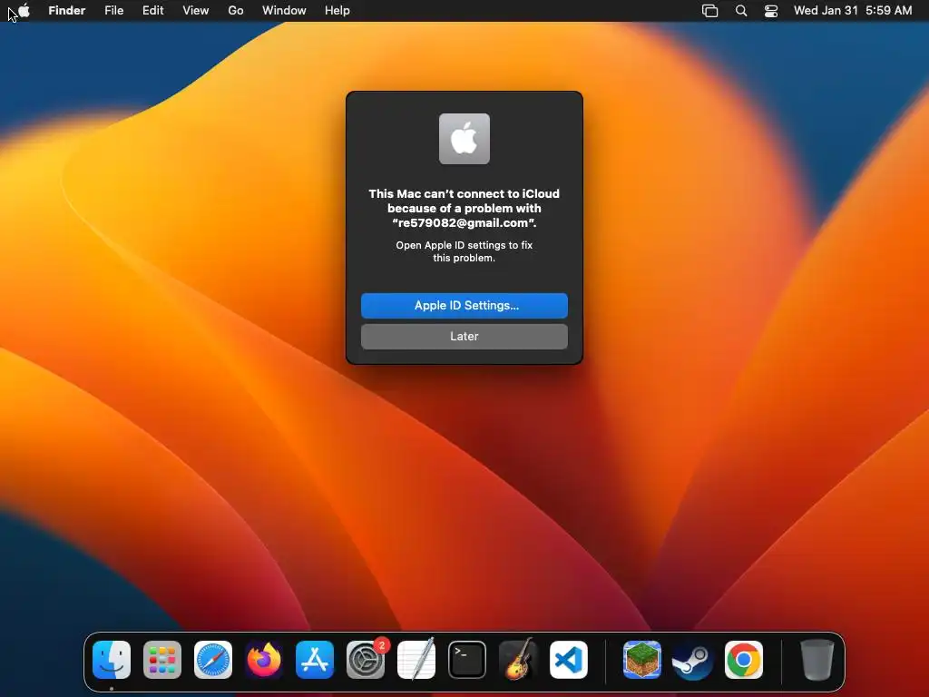929x697 pixels.
Task: Open Steam from the Dock
Action: tap(692, 659)
